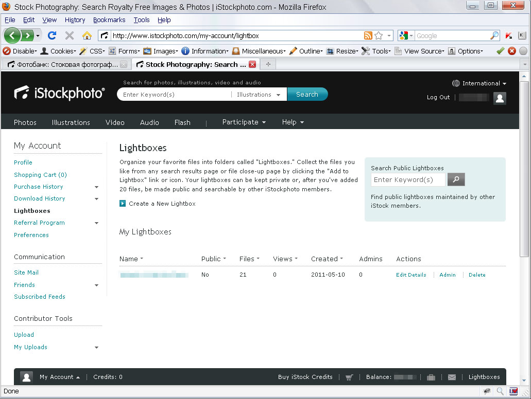Click the Log Out link
531x399 pixels.
(438, 97)
